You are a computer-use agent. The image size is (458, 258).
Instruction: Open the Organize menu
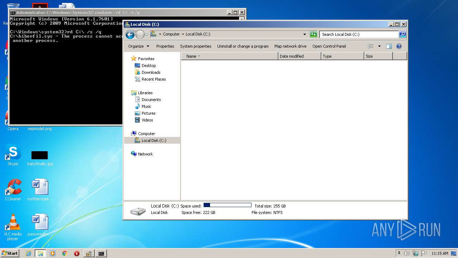click(x=138, y=46)
